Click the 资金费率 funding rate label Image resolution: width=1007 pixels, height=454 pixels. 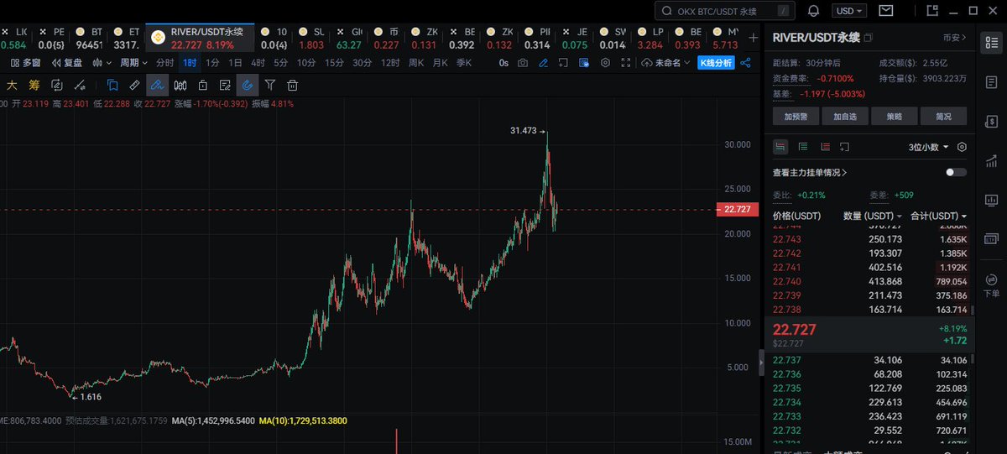click(790, 77)
